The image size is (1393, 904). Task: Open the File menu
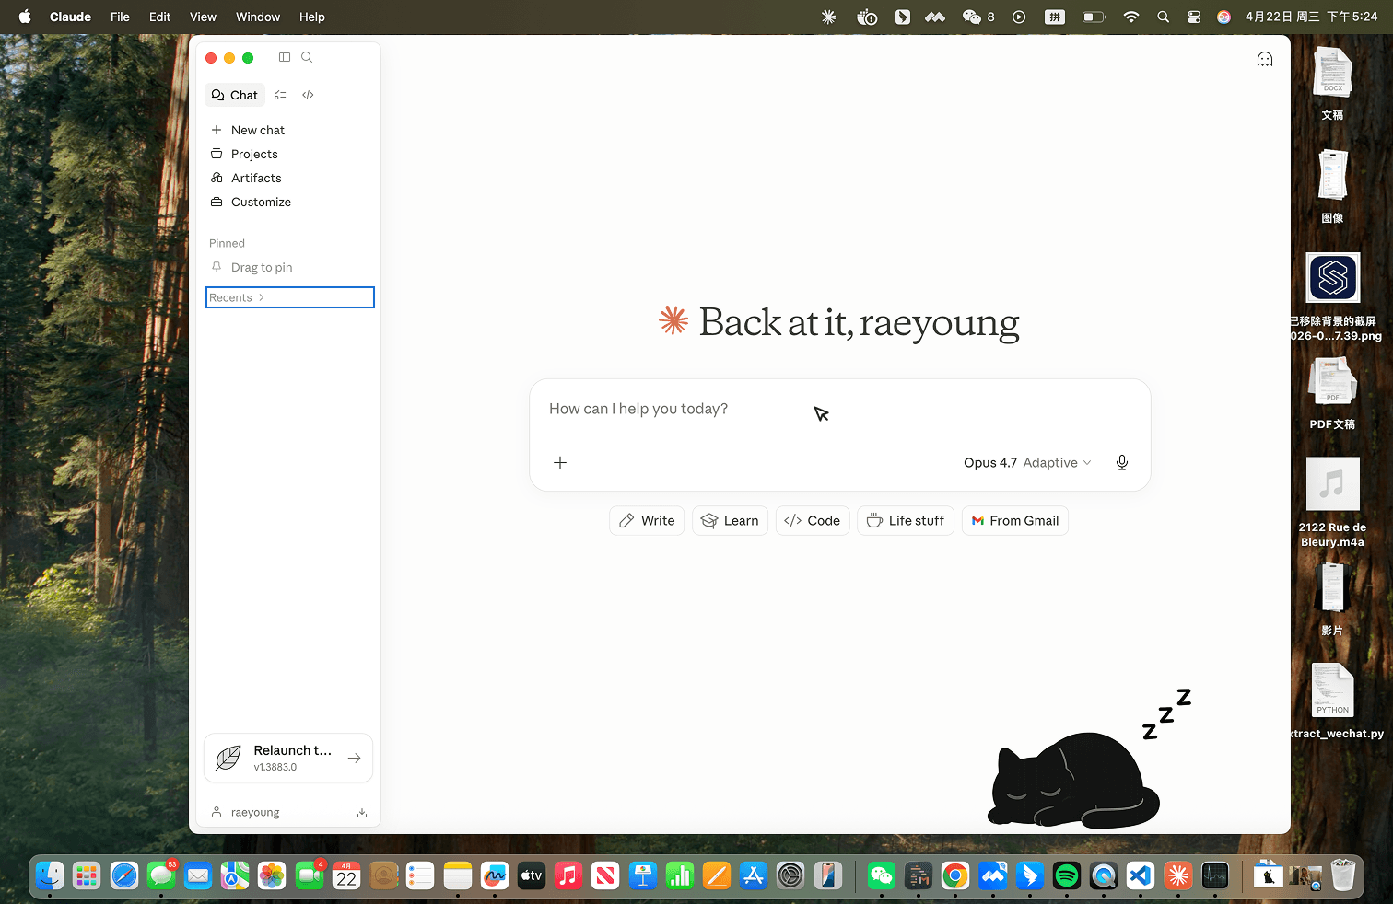pyautogui.click(x=120, y=17)
